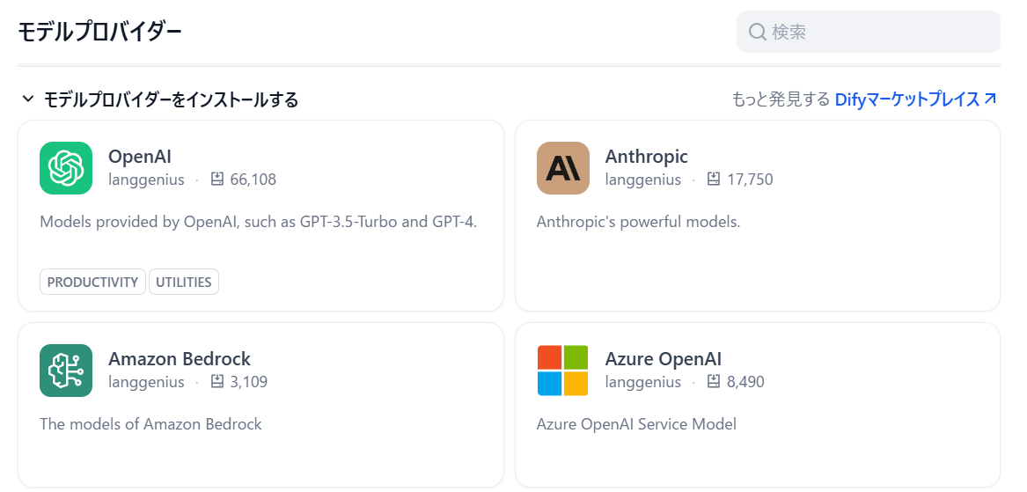Click the 8,490 install count

[x=745, y=382]
